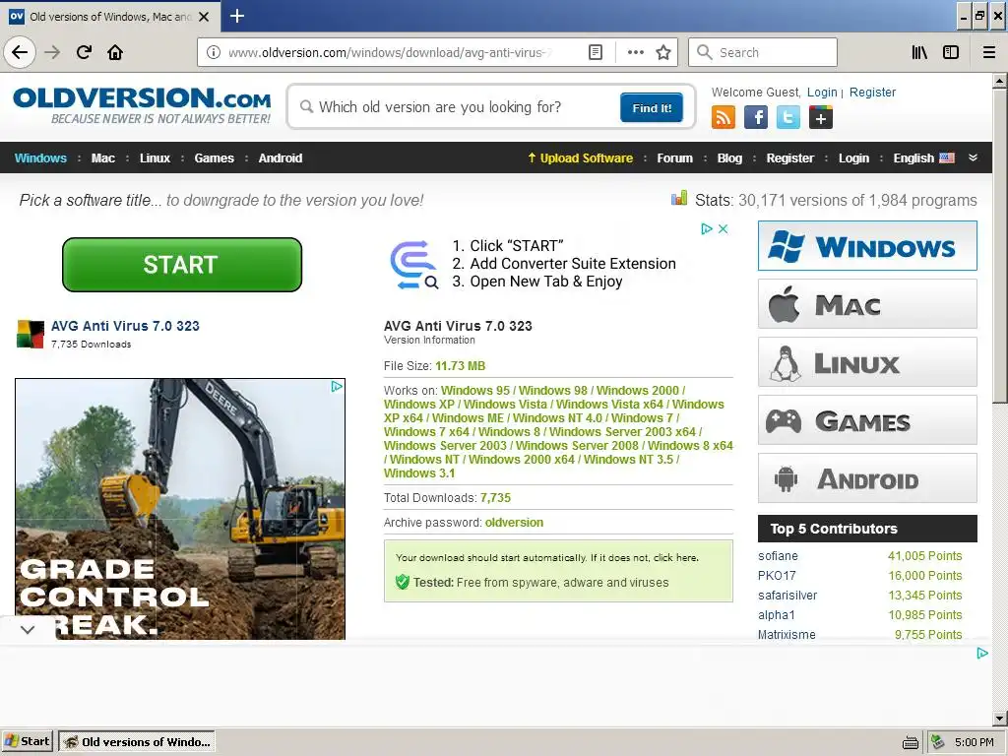The image size is (1008, 756).
Task: Click the browser Search field
Action: [x=763, y=52]
